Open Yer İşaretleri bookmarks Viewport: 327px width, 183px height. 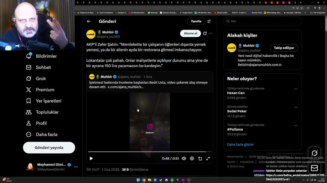click(x=43, y=101)
